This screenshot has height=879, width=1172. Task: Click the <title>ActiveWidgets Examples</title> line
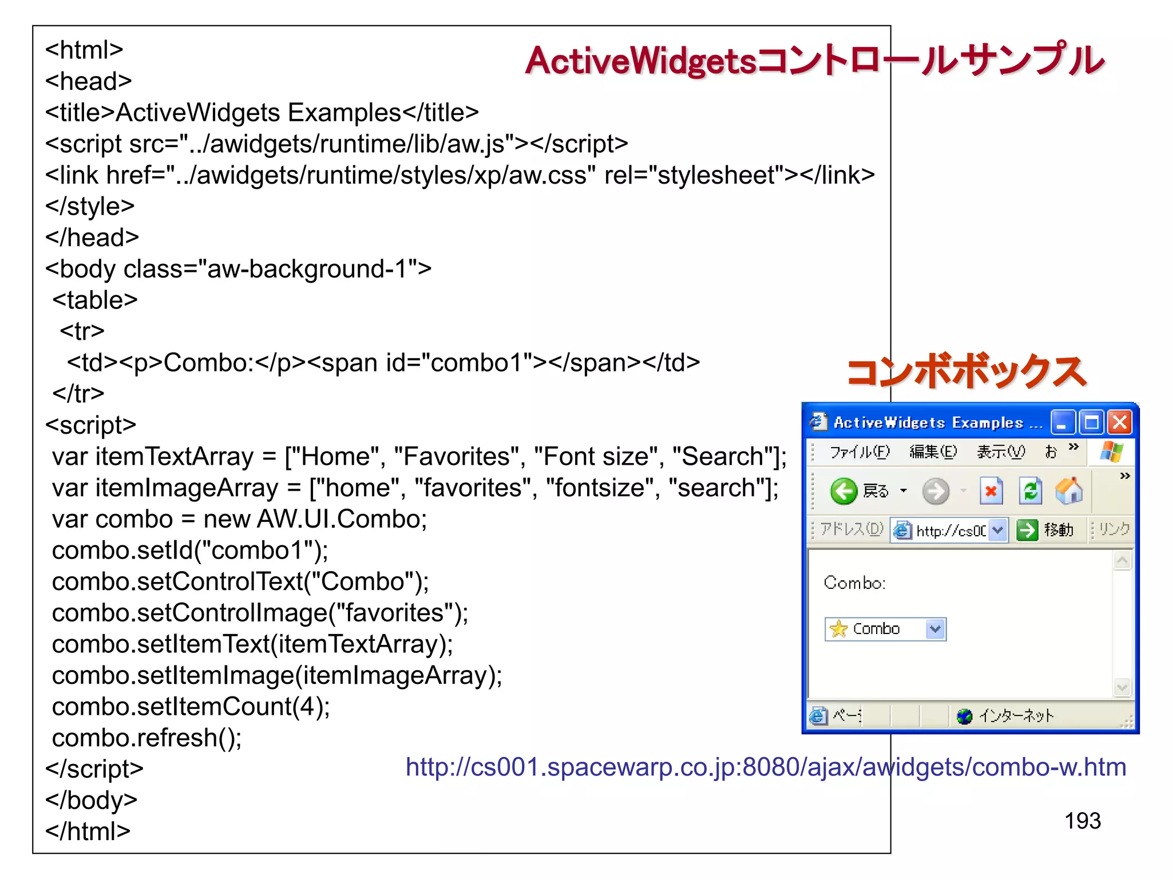coord(262,113)
